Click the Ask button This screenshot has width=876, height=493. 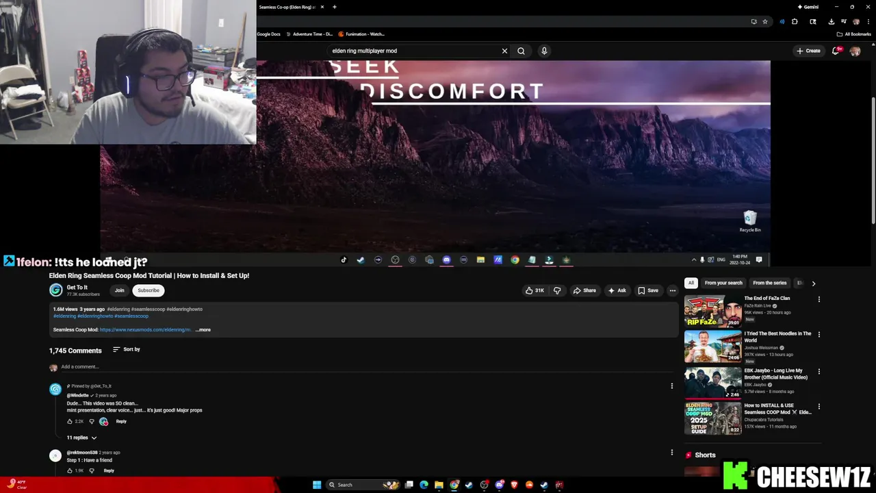(617, 290)
